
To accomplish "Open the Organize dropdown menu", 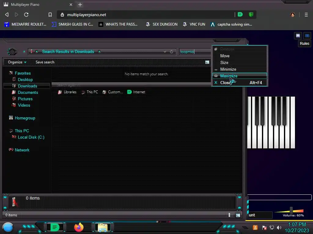I will 17,62.
